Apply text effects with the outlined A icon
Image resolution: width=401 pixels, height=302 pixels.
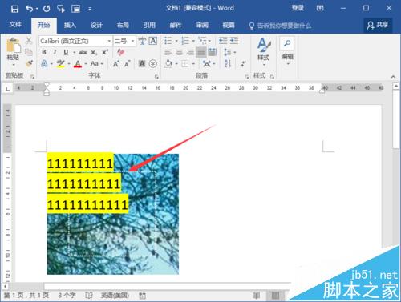pos(44,64)
